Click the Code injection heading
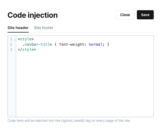This screenshot has width=161, height=129. point(32,15)
